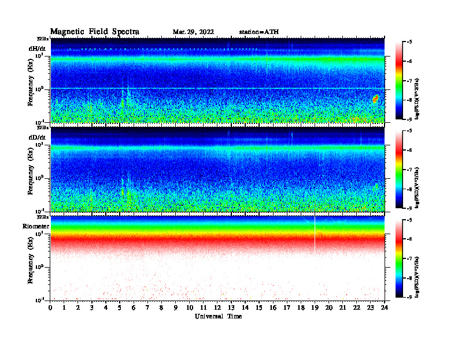
Task: Click the horizontal 1 Hz line in the dH/dt panel
Action: pyautogui.click(x=217, y=88)
